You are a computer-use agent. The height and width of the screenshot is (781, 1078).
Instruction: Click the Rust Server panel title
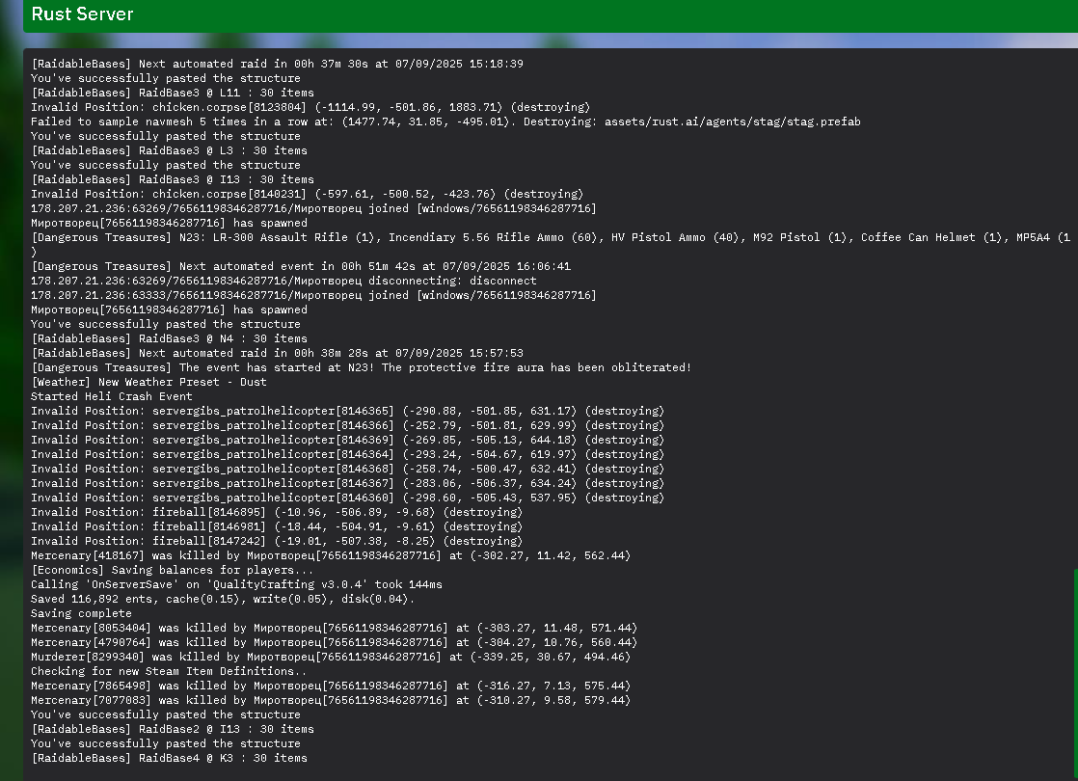point(83,13)
